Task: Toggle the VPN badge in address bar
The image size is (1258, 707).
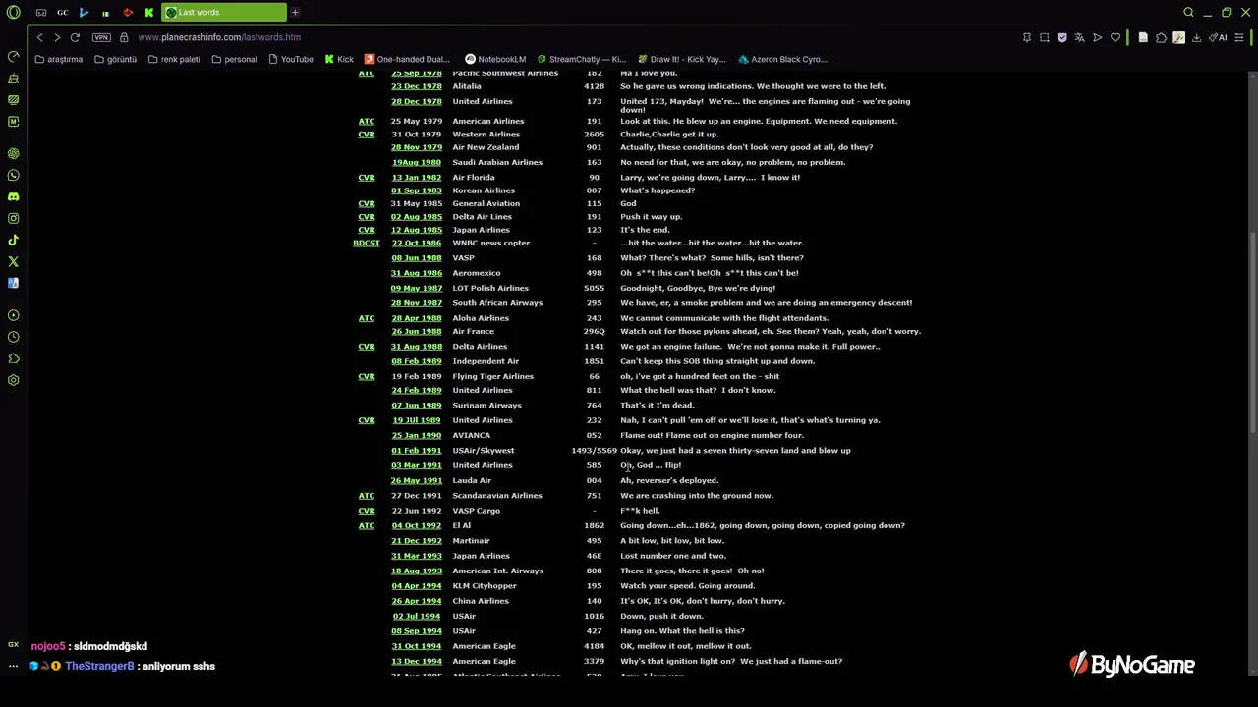Action: pyautogui.click(x=101, y=37)
